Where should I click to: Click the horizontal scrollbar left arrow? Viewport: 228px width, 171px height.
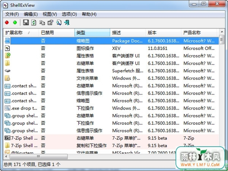[x=6, y=157]
